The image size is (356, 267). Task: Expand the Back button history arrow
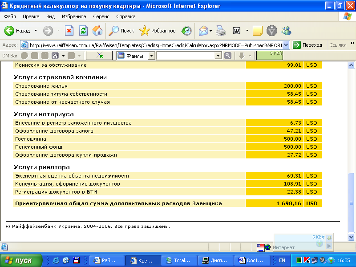36,31
